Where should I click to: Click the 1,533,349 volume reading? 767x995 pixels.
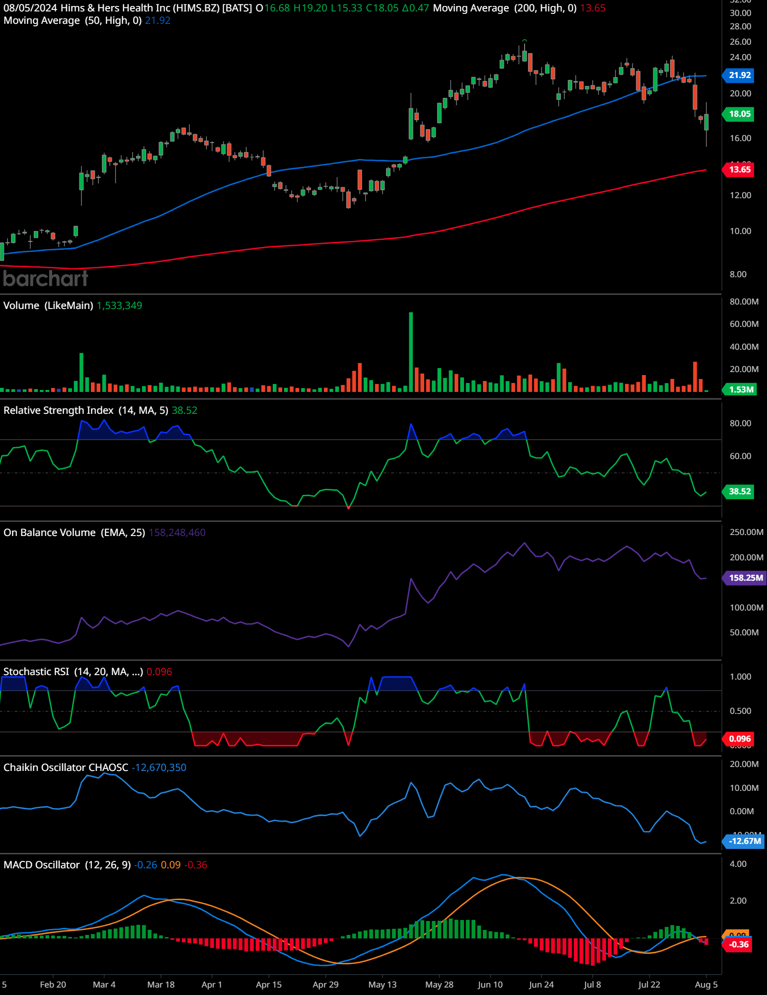(x=120, y=306)
